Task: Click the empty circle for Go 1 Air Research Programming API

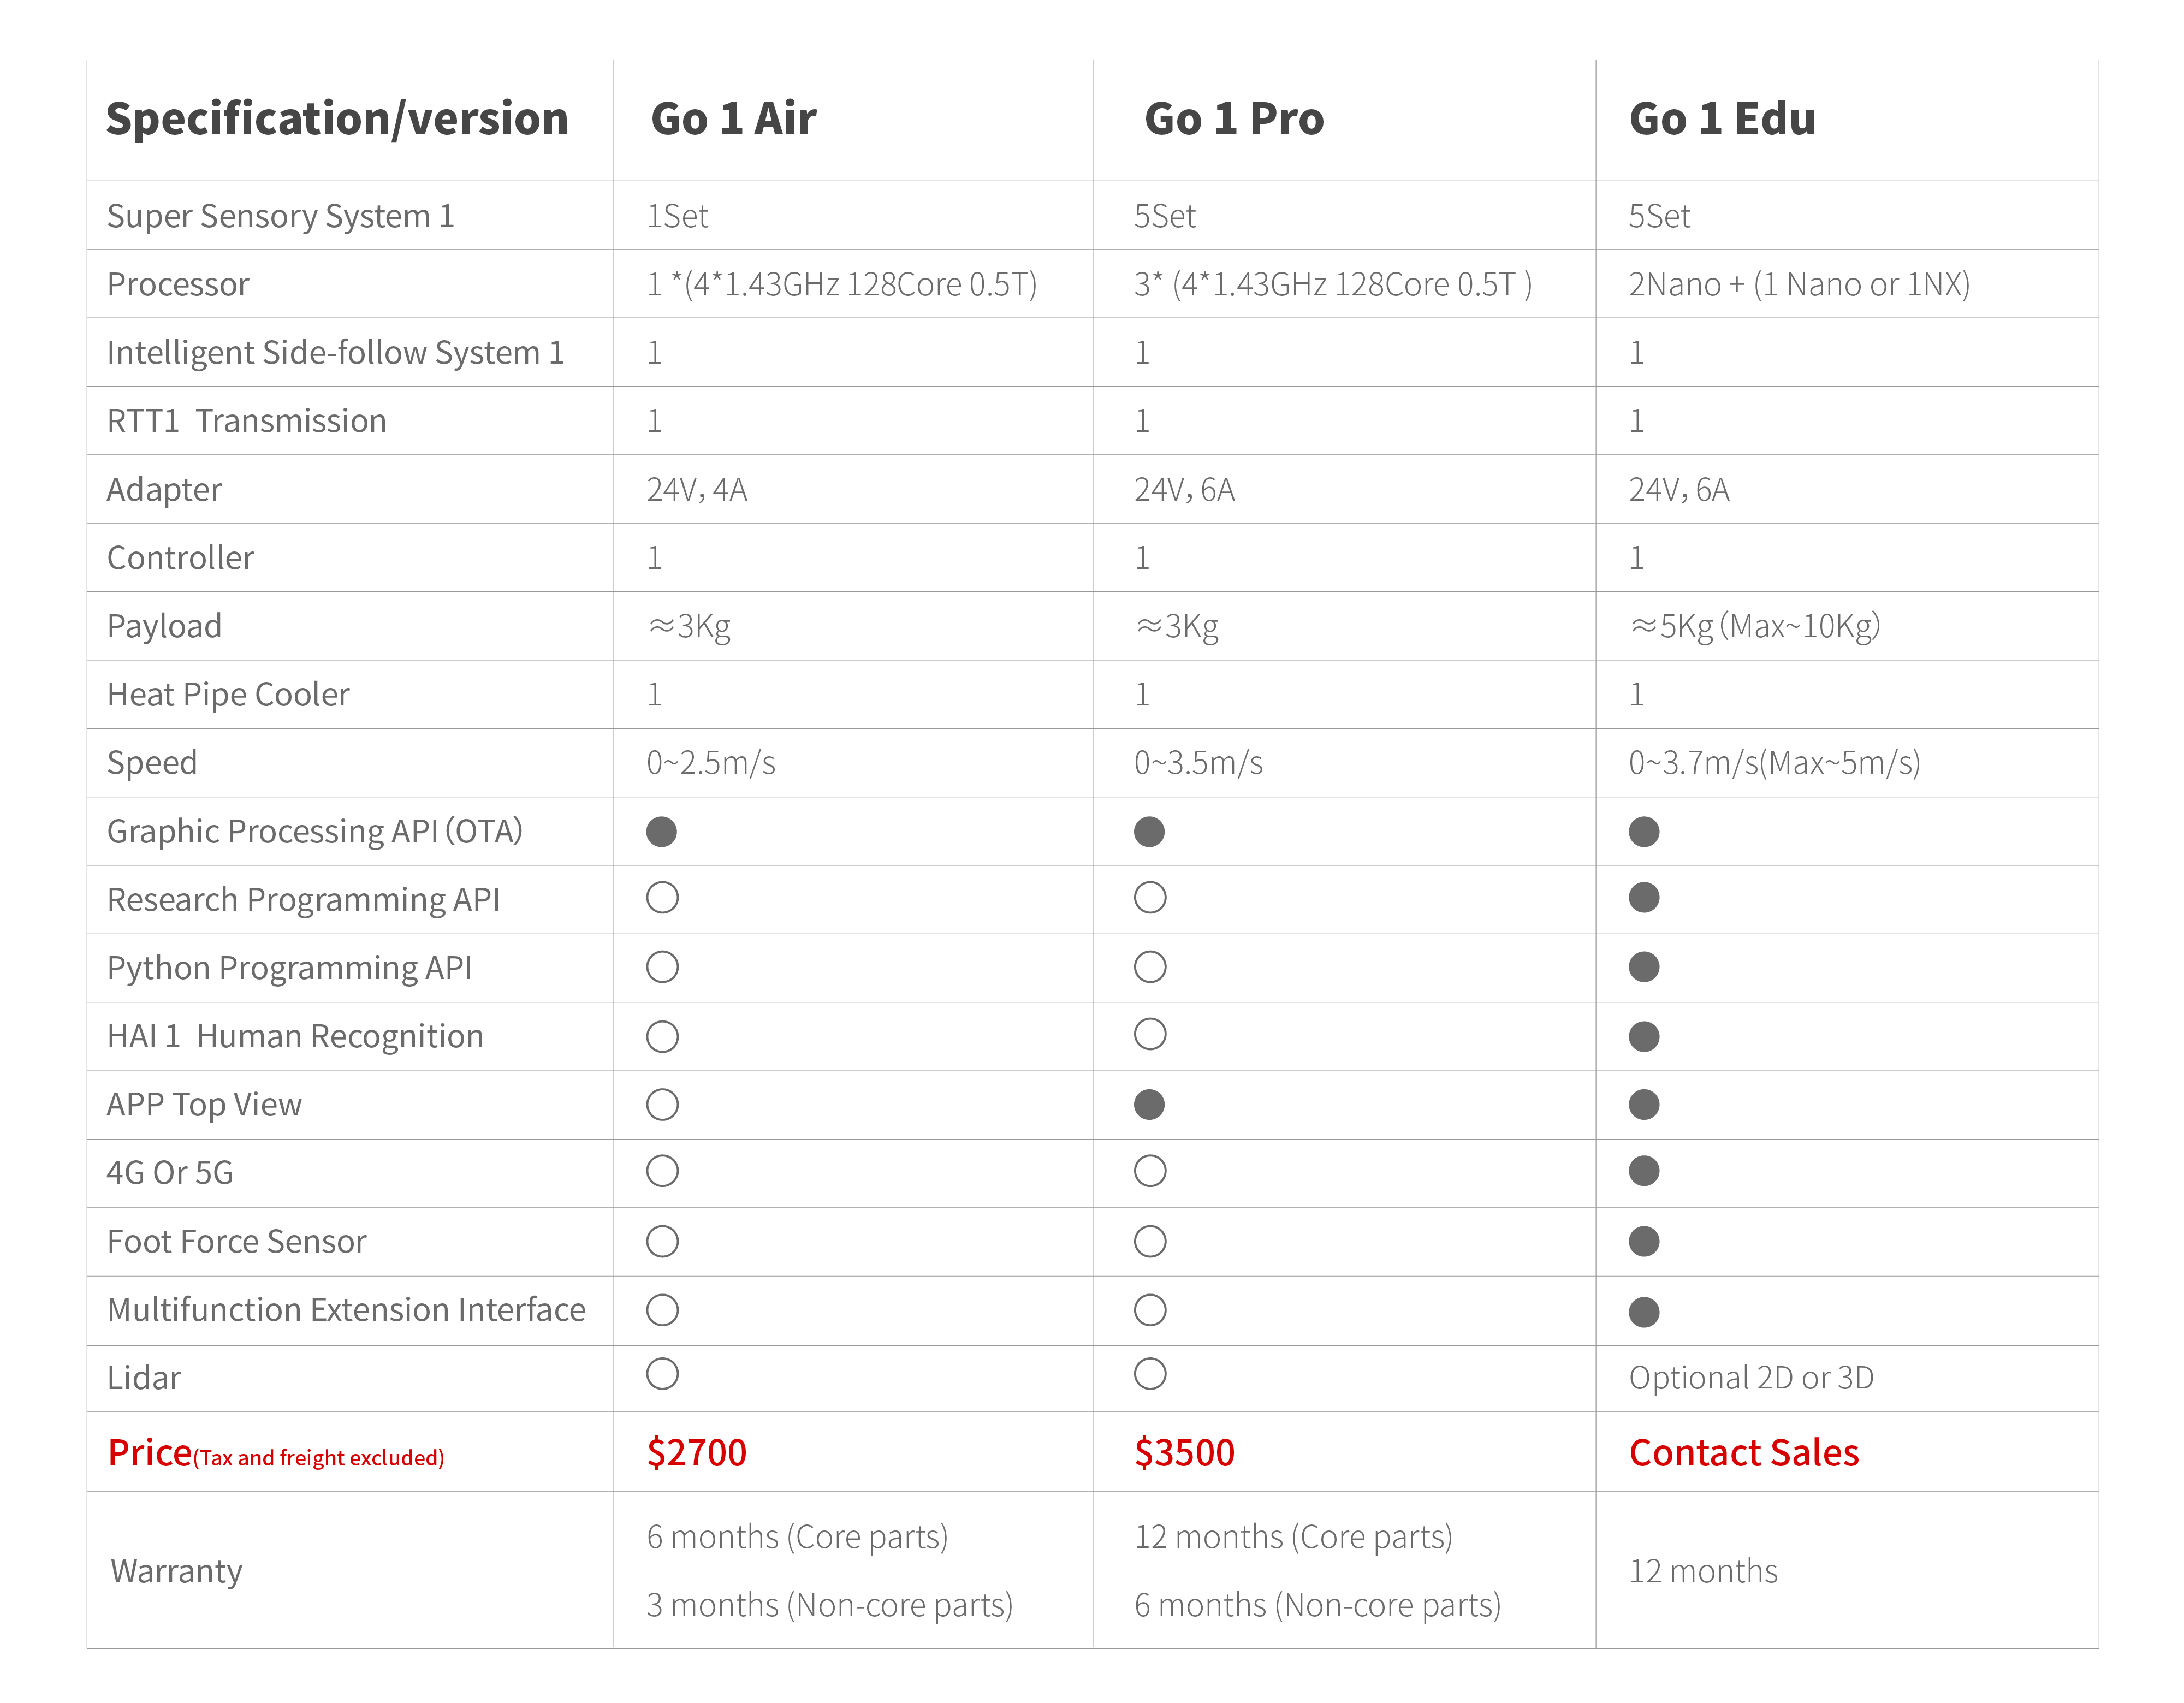Action: click(x=662, y=898)
